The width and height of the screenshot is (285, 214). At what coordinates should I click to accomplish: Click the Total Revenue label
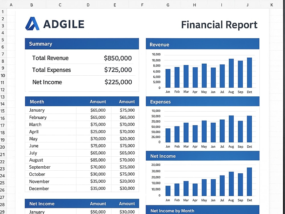click(50, 58)
